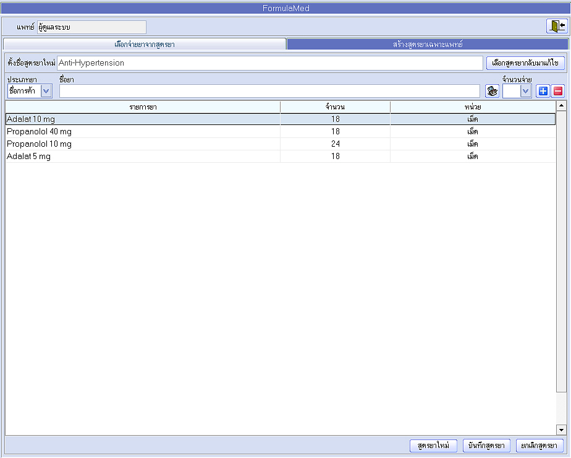The height and width of the screenshot is (458, 571).
Task: Click the exit door icon
Action: click(557, 26)
